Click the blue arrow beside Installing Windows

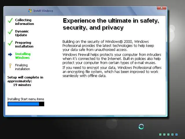pyautogui.click(x=10, y=54)
